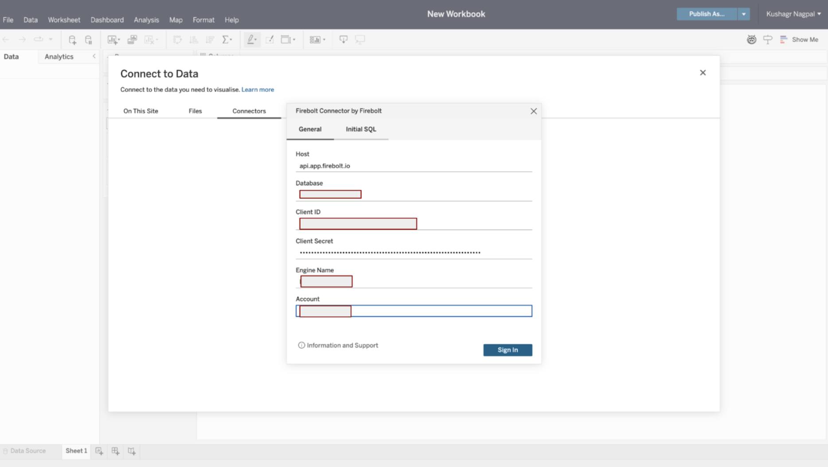Open the Fit view dropdown
The image size is (828, 467).
(x=288, y=40)
